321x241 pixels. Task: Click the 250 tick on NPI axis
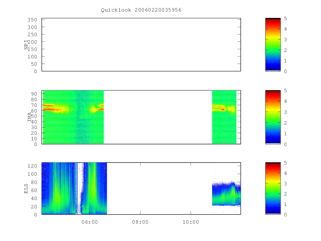pyautogui.click(x=32, y=35)
